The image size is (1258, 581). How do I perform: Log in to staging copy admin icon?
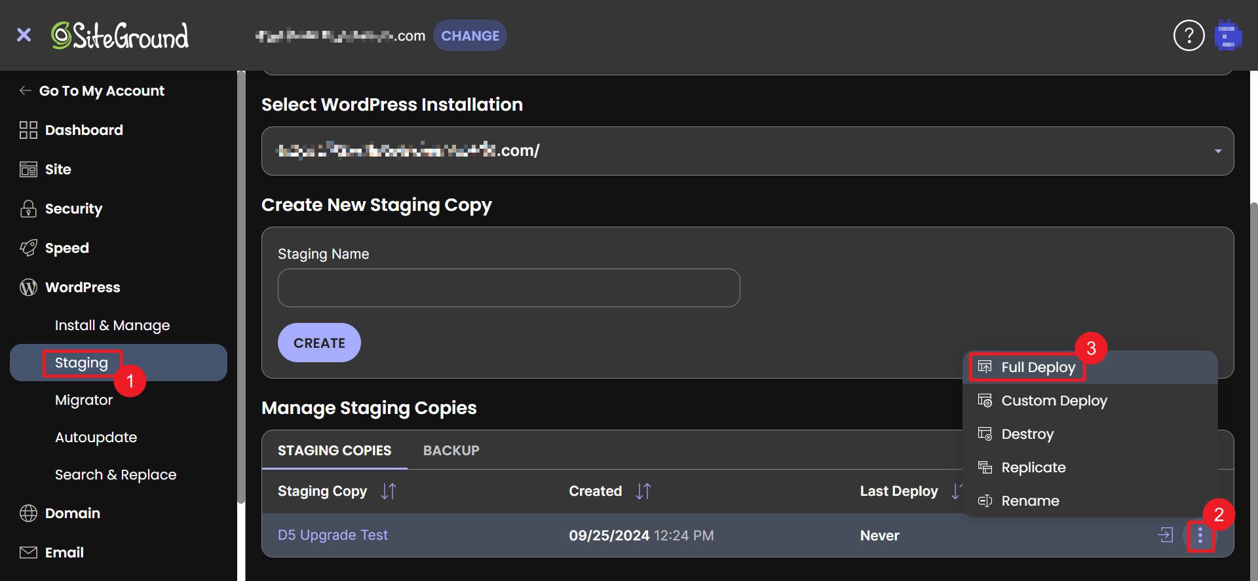(1165, 535)
